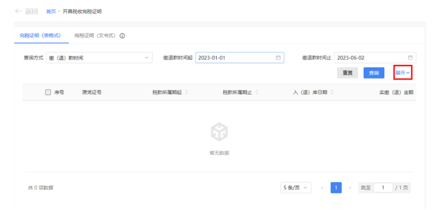The image size is (434, 210).
Task: Click the blue 查询 button
Action: tap(374, 73)
